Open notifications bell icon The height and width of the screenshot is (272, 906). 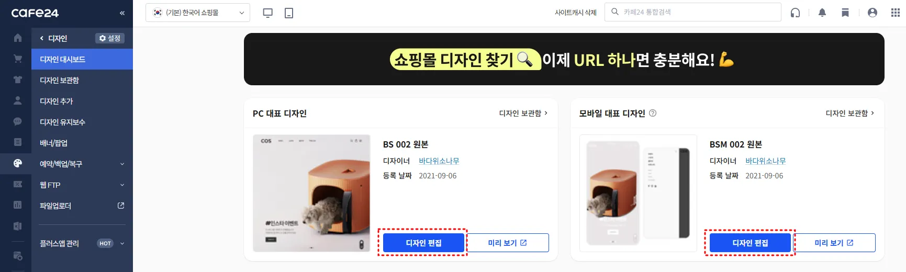(822, 13)
